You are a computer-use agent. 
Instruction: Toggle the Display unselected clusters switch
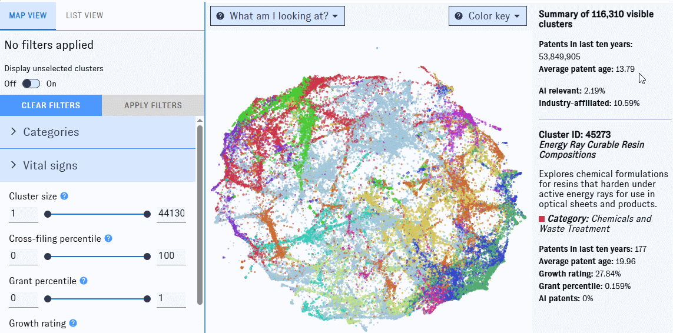click(31, 84)
